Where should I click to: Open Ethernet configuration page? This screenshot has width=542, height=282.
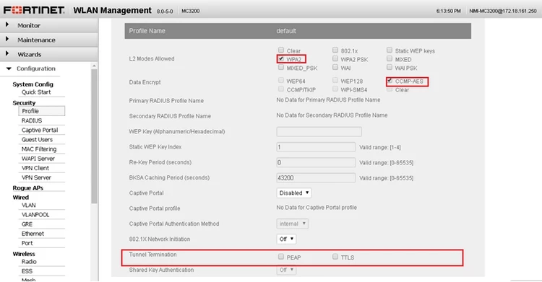point(33,234)
